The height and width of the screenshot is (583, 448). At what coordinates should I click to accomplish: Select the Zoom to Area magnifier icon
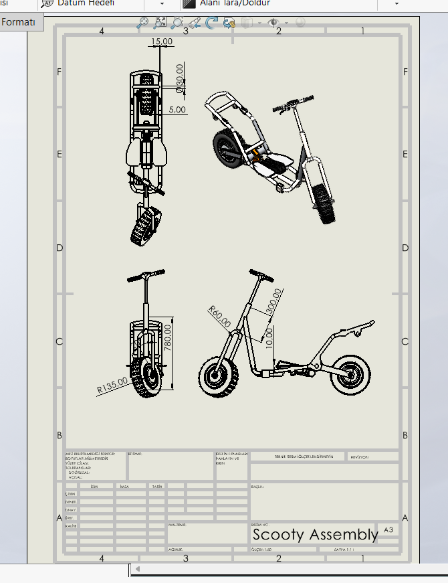tap(177, 23)
